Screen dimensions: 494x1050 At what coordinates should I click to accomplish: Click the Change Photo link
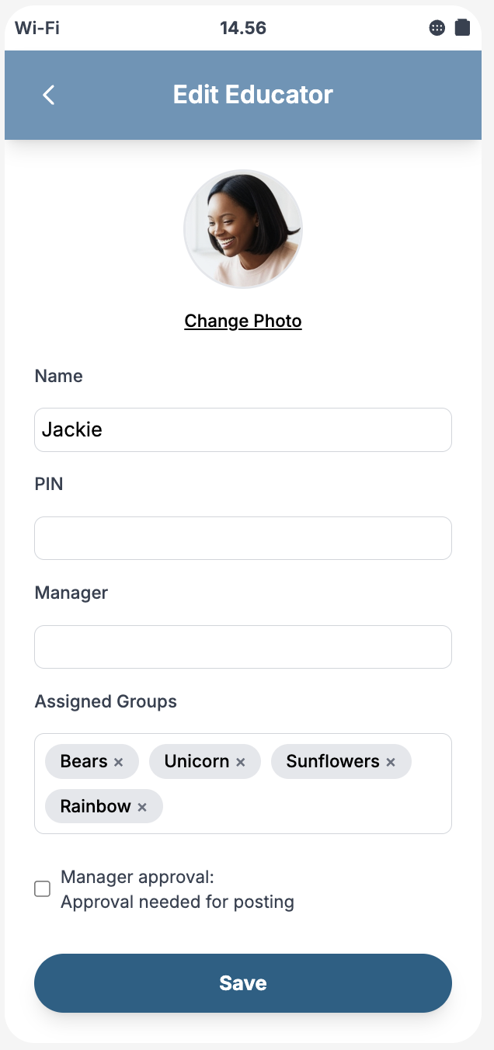(243, 321)
